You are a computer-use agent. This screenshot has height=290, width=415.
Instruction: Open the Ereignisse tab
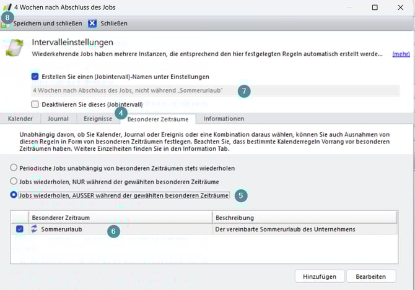[98, 119]
